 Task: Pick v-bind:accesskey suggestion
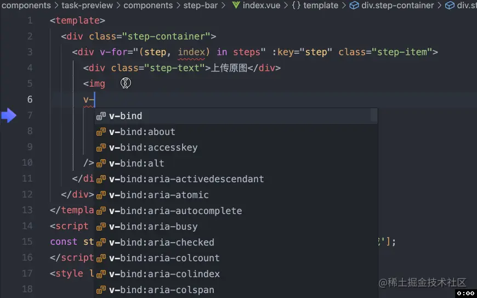(236, 147)
